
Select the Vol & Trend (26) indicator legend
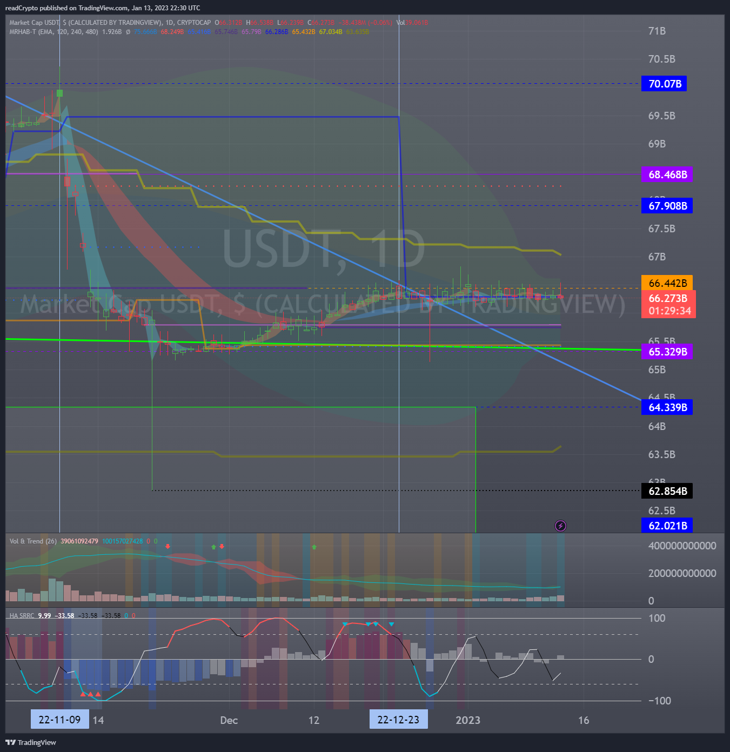point(33,541)
